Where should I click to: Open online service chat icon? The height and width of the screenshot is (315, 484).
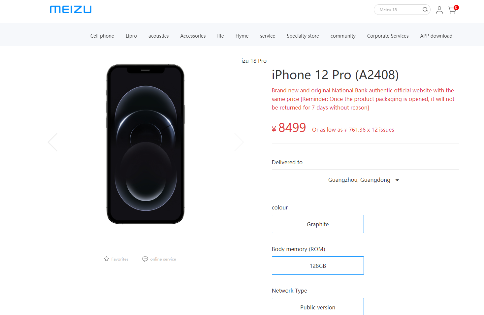click(x=145, y=259)
